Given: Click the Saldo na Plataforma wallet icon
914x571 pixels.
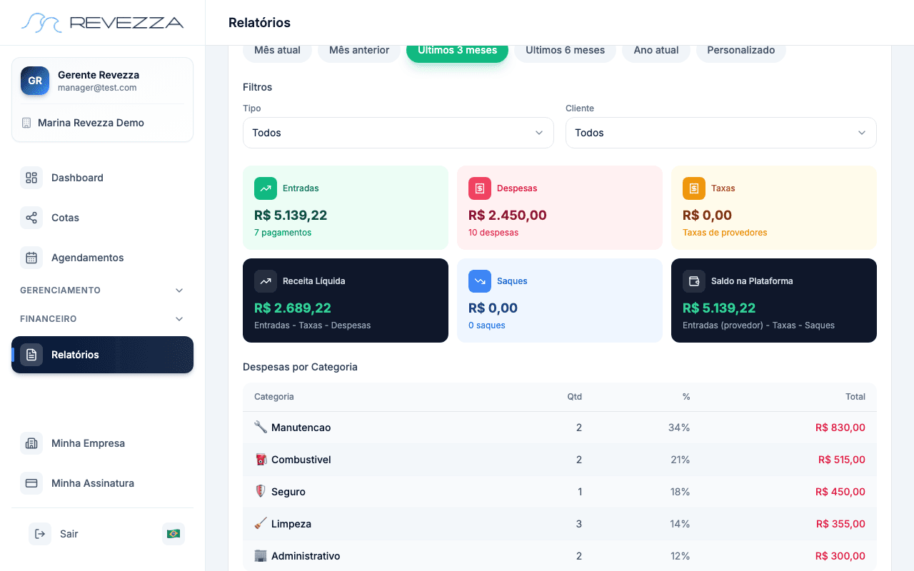Looking at the screenshot, I should tap(694, 281).
